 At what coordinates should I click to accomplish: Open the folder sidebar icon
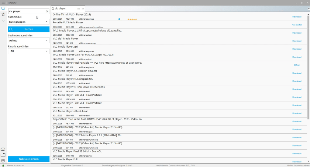tap(3, 155)
